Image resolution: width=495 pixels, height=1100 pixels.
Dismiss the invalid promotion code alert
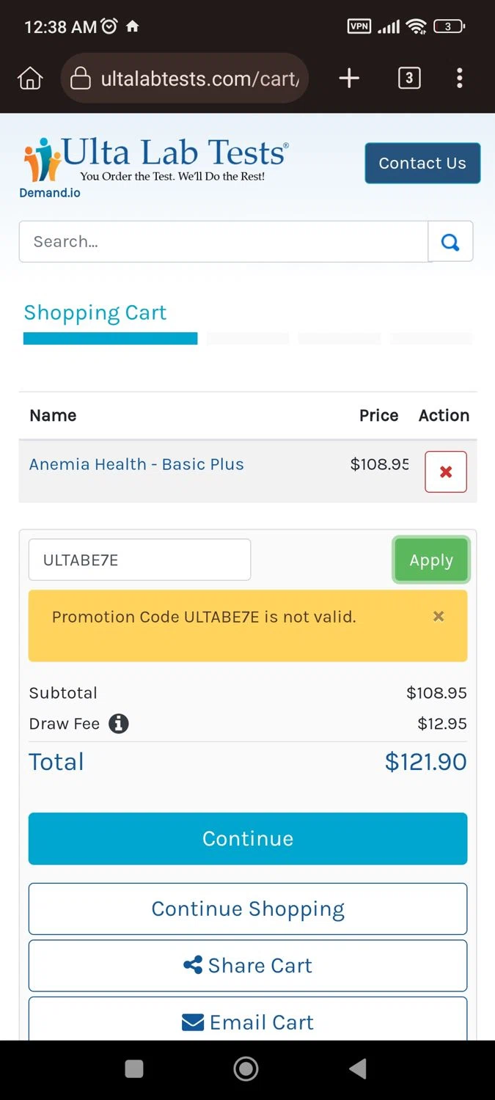(x=439, y=617)
